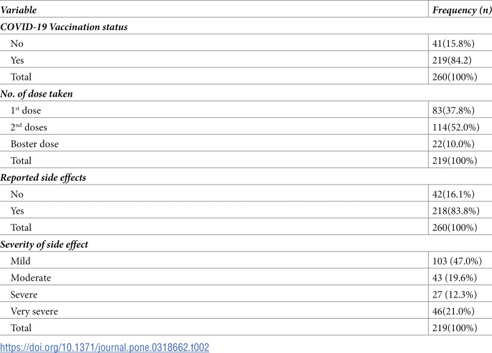Select the 219(84.2) frequency value
Viewport: 492px width, 353px height.
pos(452,60)
